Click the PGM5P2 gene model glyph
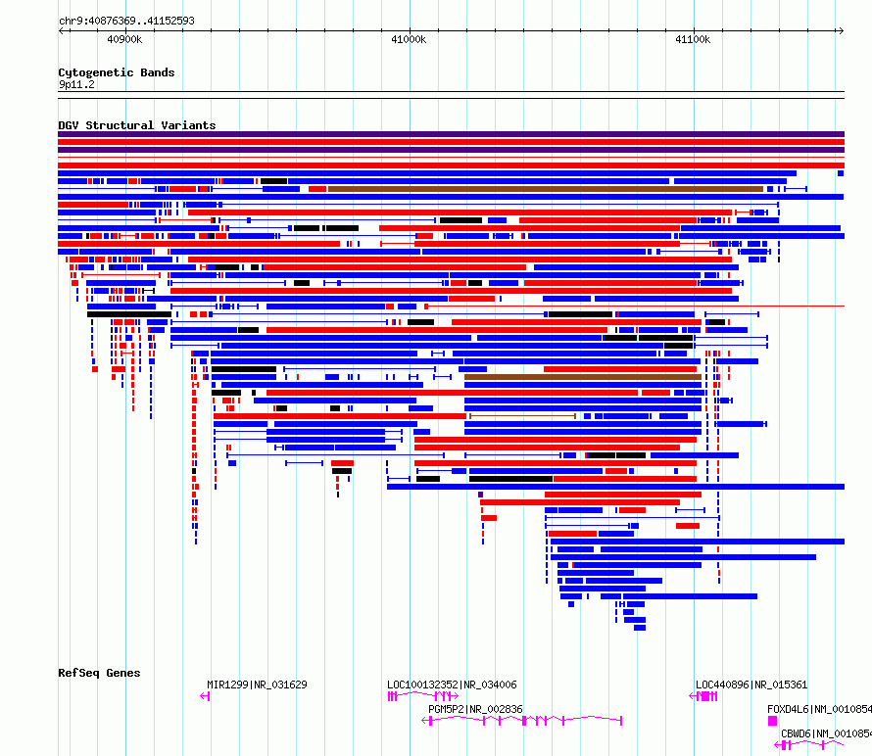Image resolution: width=872 pixels, height=756 pixels. point(521,721)
